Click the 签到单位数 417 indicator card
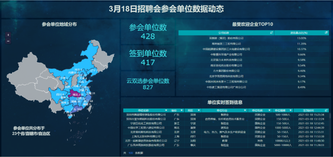 148,58
